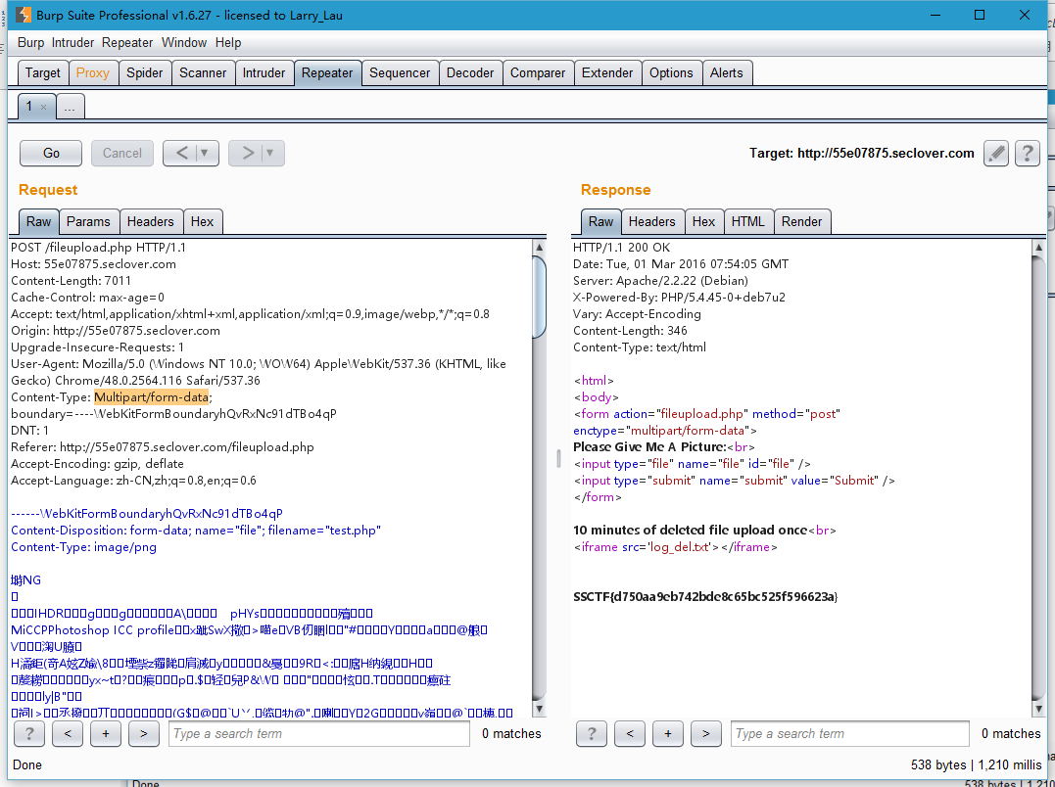Expand history back dropdown arrow

[205, 153]
